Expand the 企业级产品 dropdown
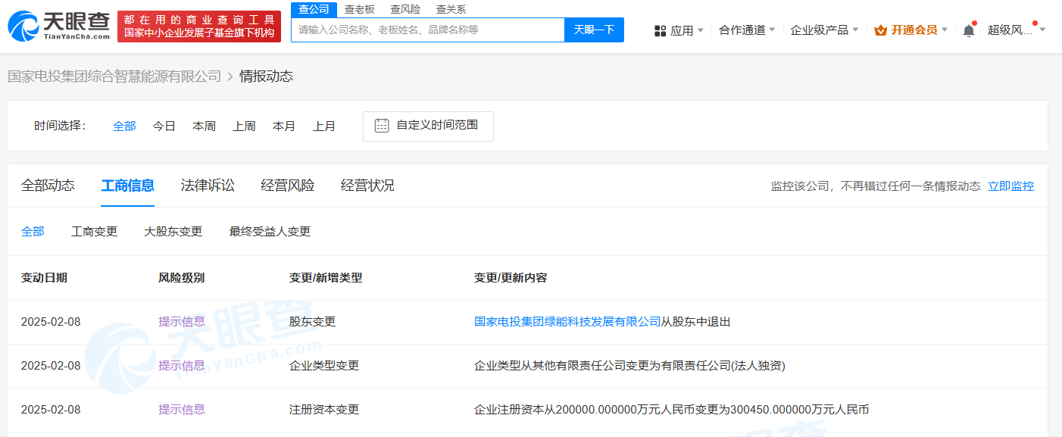1062x437 pixels. point(823,30)
